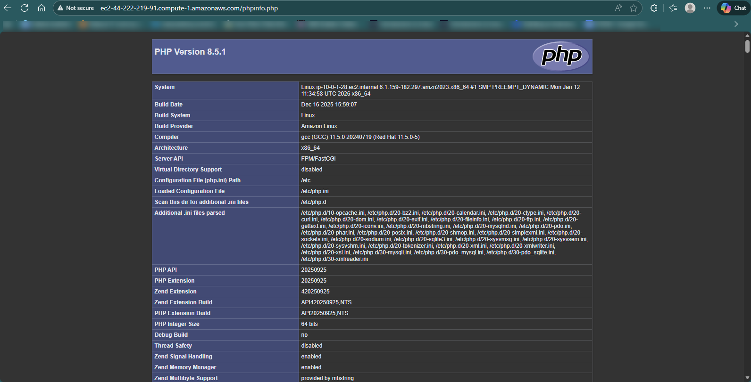Click the Zend Signal Handling label
This screenshot has width=751, height=382.
point(184,357)
